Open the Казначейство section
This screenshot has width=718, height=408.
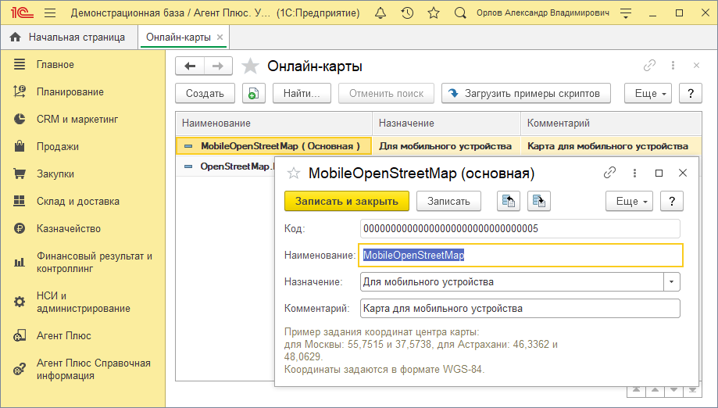(x=69, y=228)
